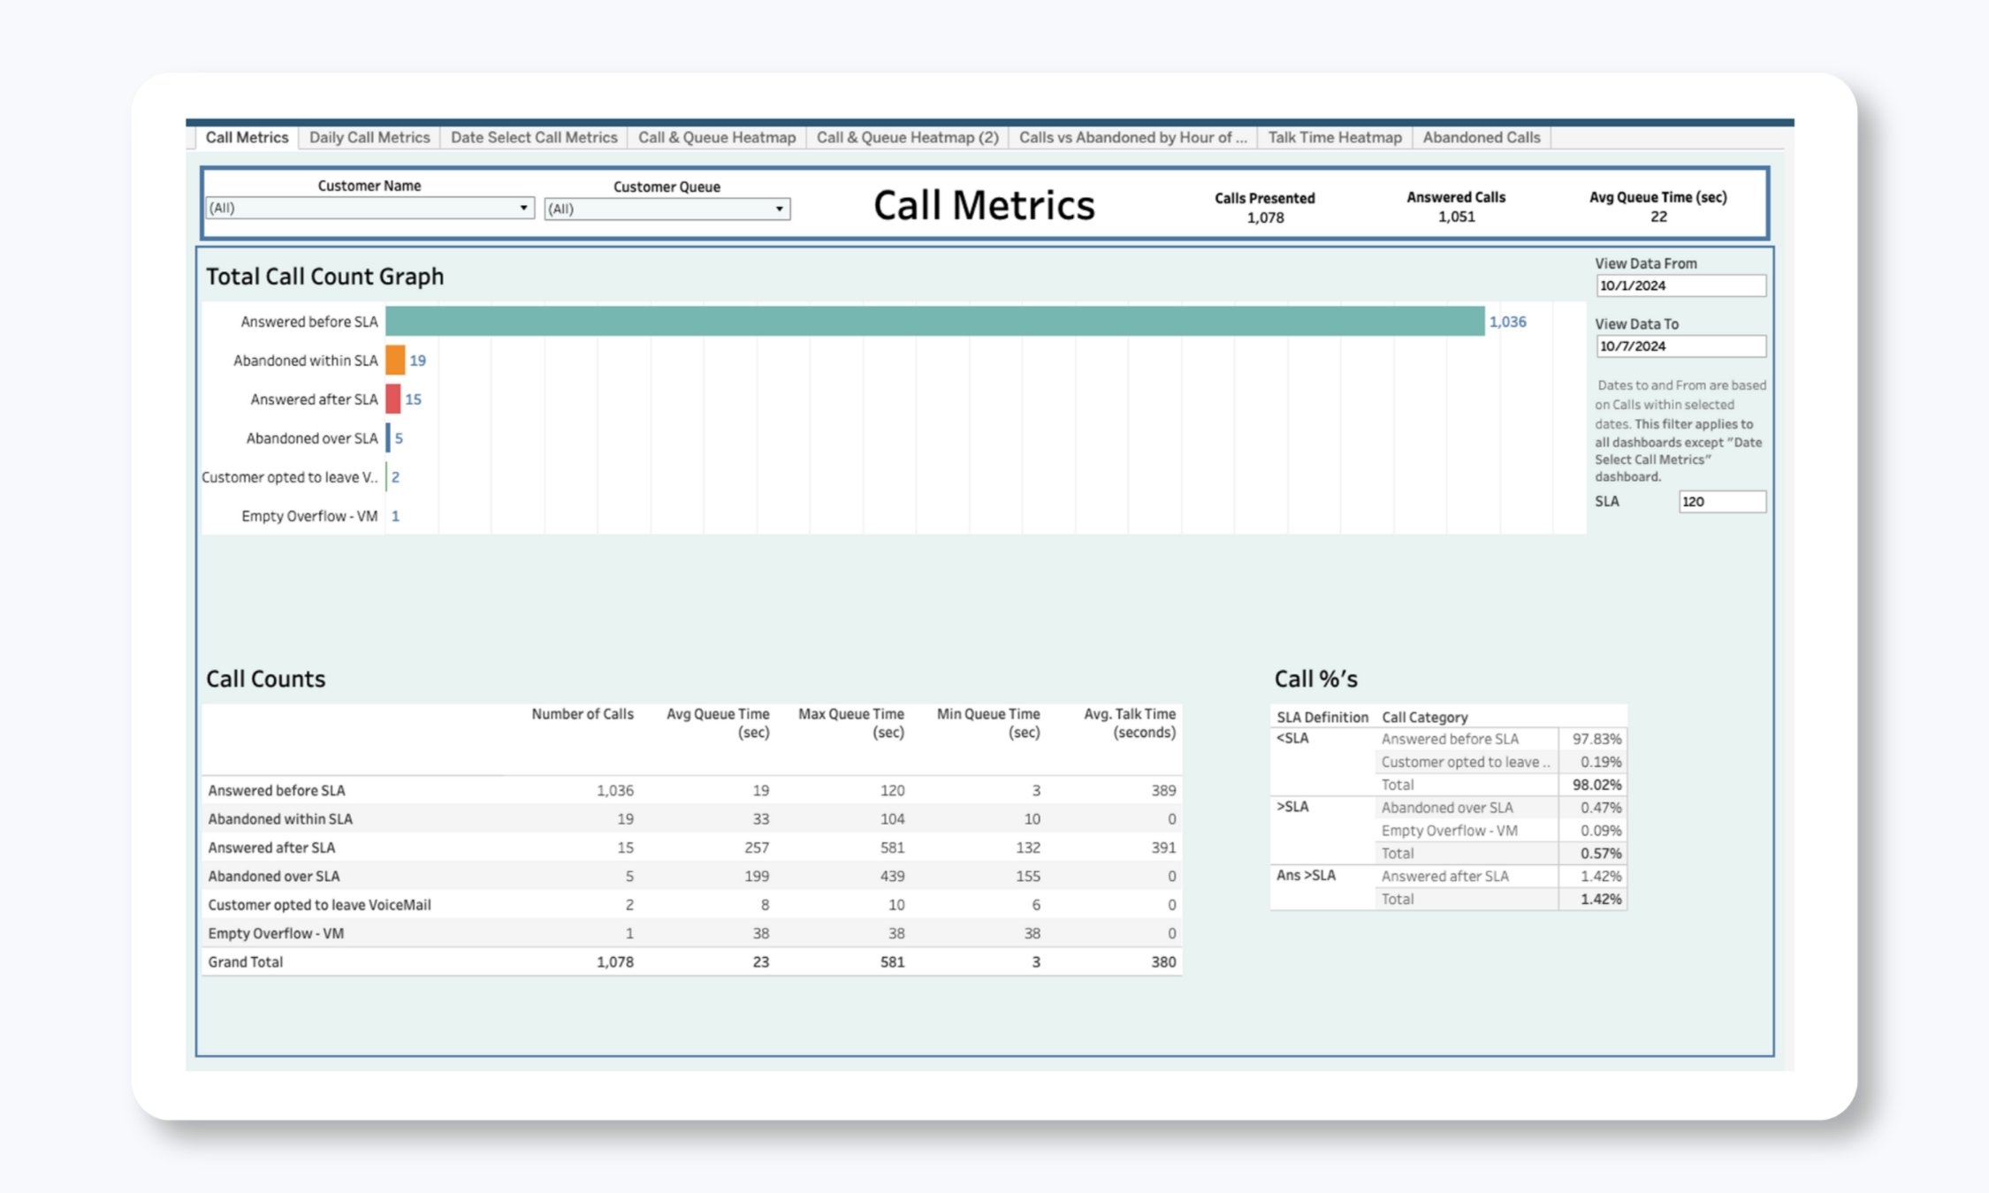
Task: Click the orange Abandoned within SLA bar
Action: click(394, 361)
